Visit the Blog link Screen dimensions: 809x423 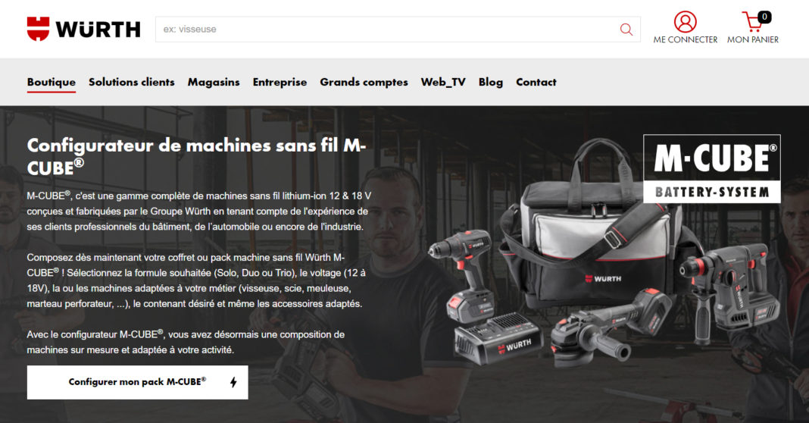point(491,82)
